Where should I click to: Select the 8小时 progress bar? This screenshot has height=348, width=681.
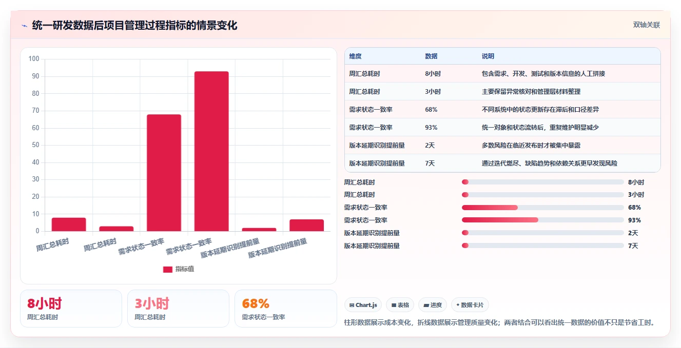click(543, 182)
